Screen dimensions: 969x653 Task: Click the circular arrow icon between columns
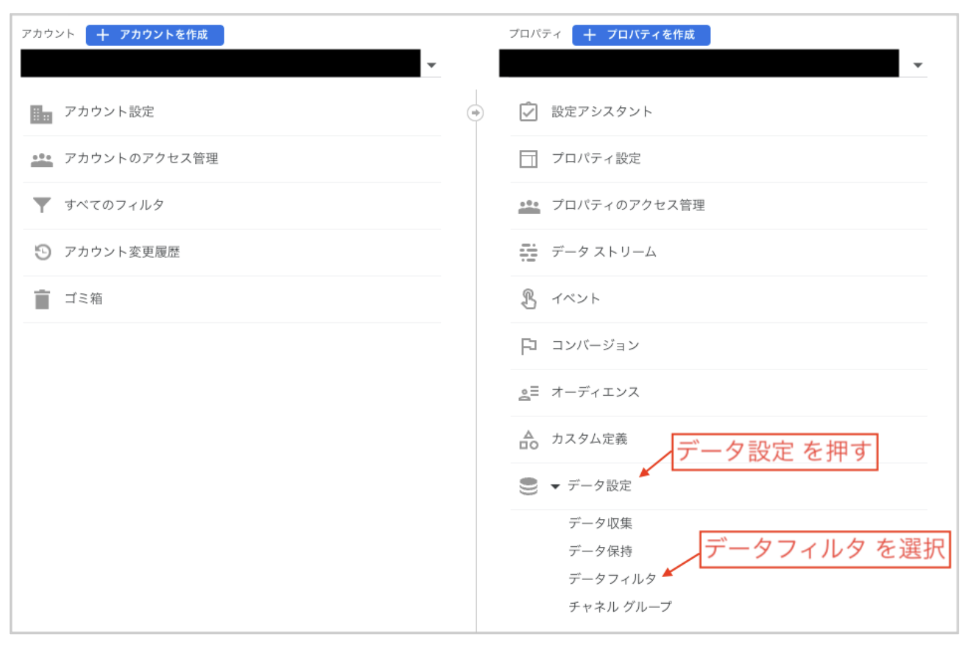[x=475, y=113]
